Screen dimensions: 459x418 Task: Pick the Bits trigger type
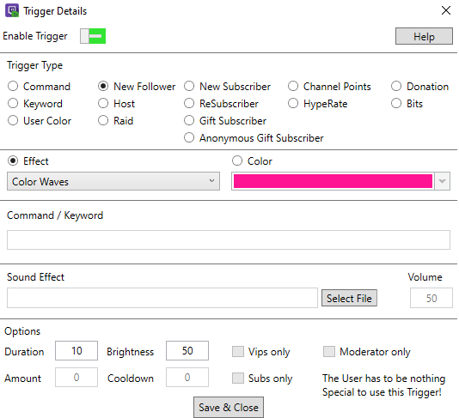coord(396,103)
